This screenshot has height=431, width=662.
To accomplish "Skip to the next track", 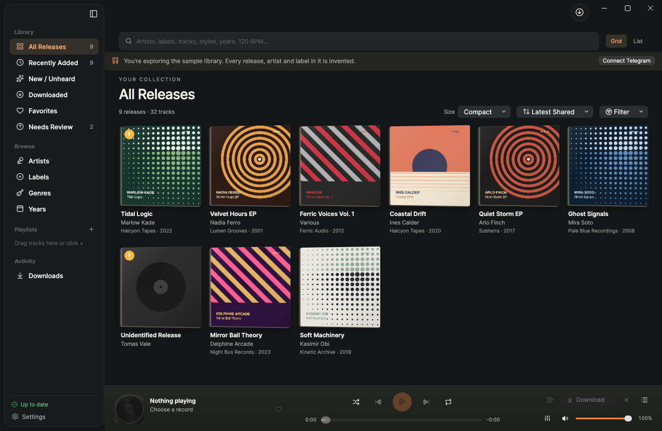I will pos(426,402).
